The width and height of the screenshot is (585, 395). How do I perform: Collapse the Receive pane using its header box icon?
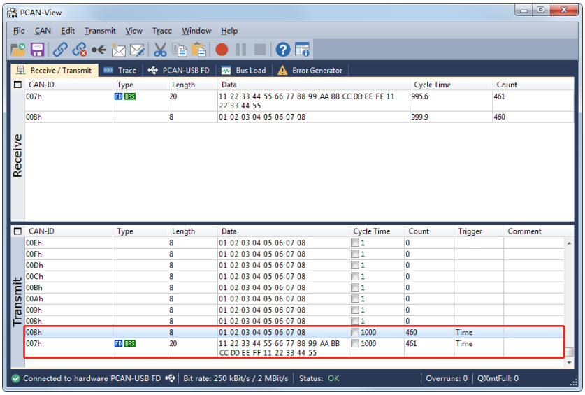click(x=17, y=85)
